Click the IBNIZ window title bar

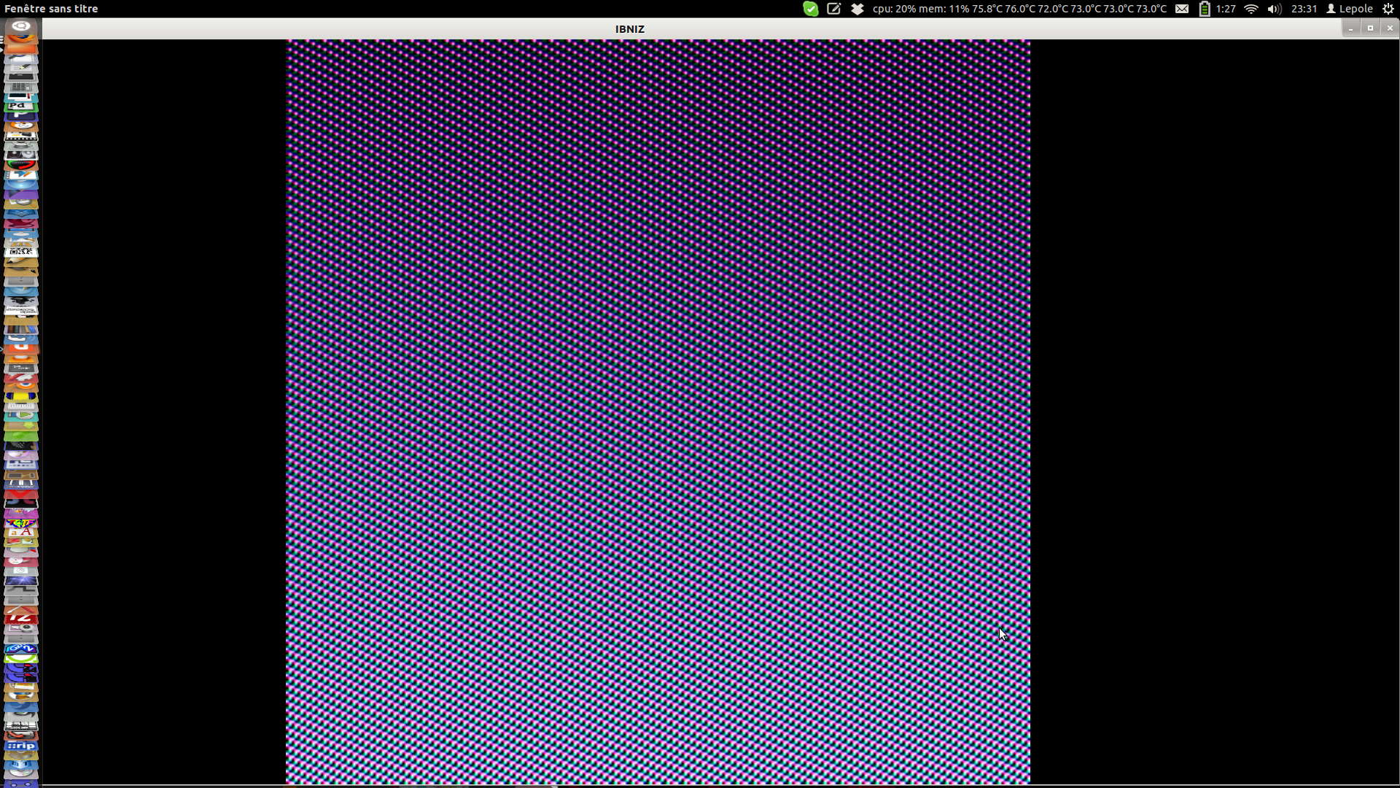tap(629, 29)
